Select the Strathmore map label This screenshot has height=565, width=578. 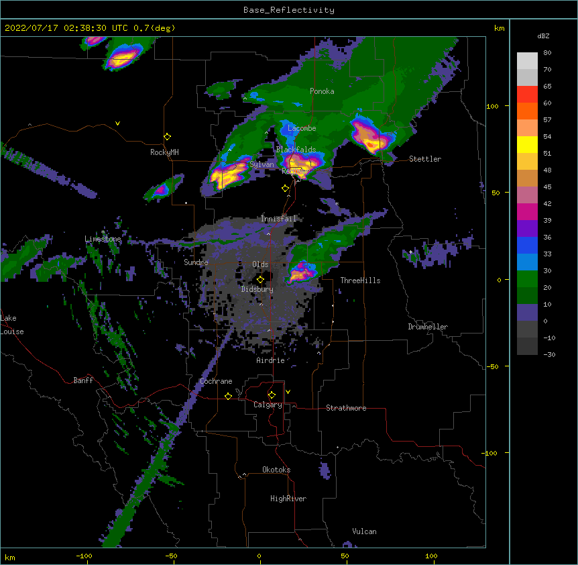pyautogui.click(x=346, y=408)
